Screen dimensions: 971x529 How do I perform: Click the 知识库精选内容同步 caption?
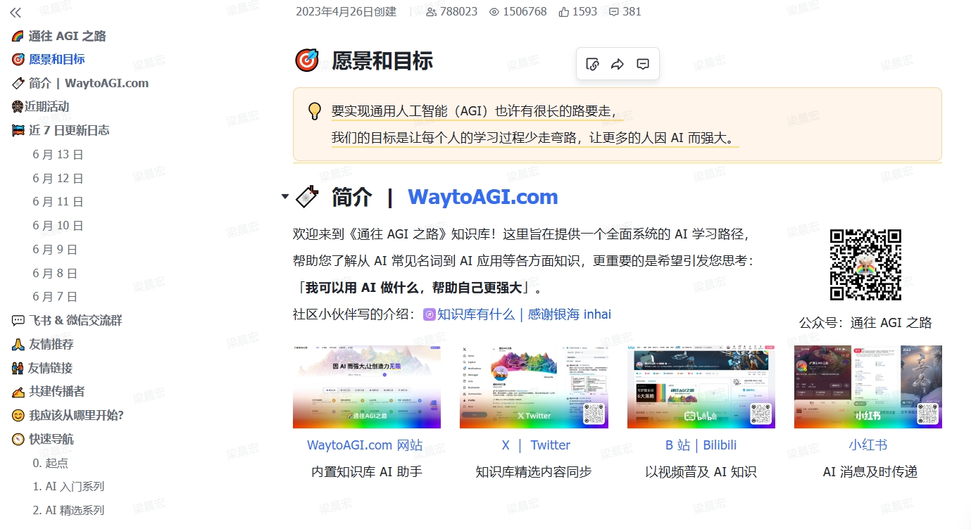[x=534, y=472]
